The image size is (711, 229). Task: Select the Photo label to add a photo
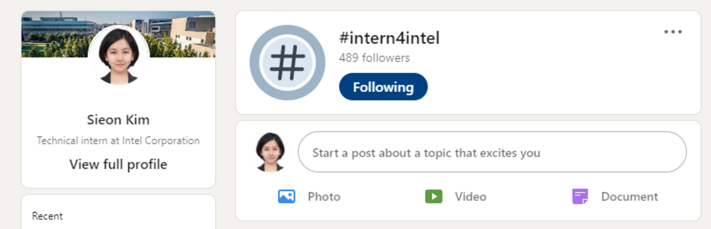tap(324, 197)
